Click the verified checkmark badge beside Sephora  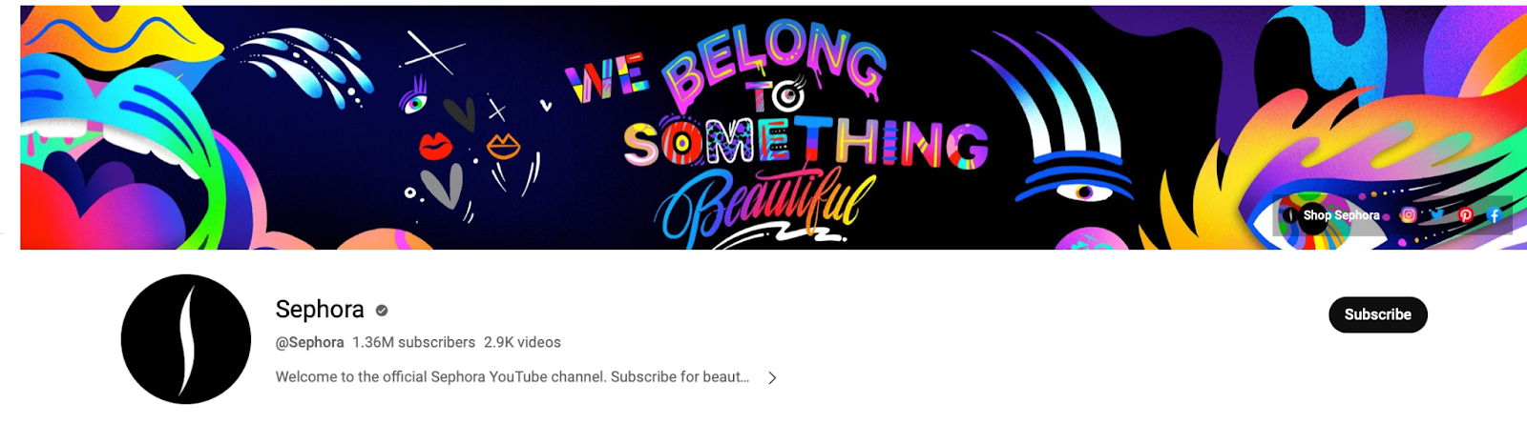click(382, 311)
